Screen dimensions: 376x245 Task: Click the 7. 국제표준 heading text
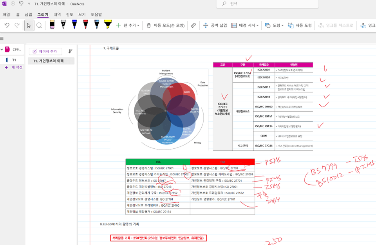[x=111, y=48]
